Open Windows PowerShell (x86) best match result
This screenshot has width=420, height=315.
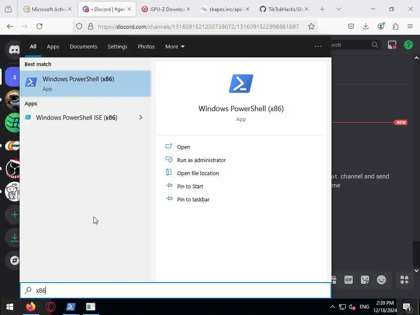coord(85,84)
